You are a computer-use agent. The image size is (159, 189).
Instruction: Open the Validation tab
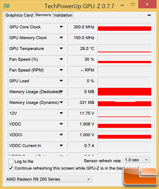point(63,15)
